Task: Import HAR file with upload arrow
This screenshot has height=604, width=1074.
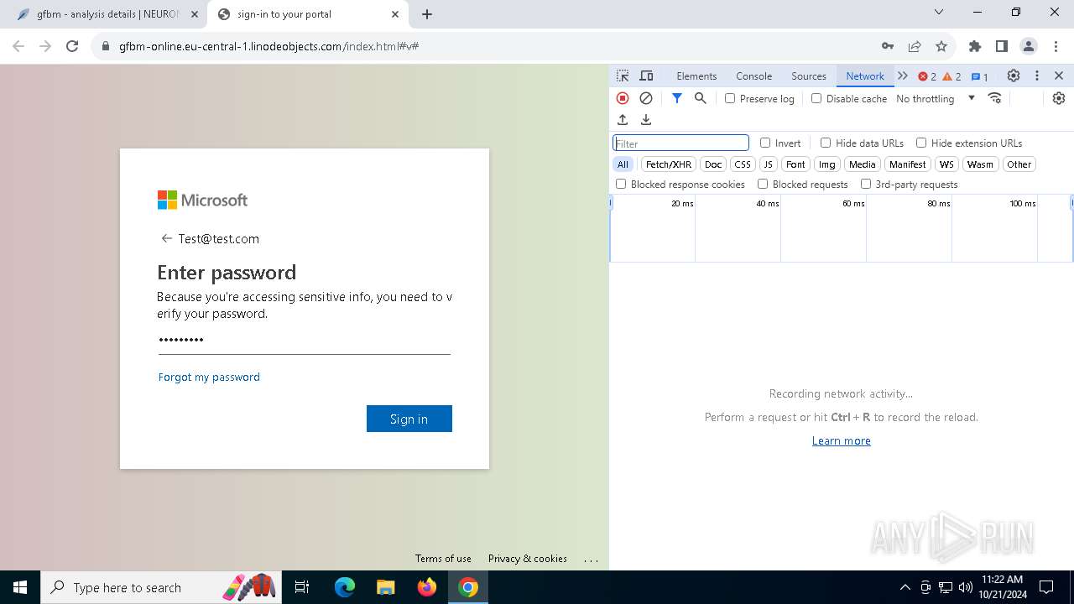Action: coord(623,120)
